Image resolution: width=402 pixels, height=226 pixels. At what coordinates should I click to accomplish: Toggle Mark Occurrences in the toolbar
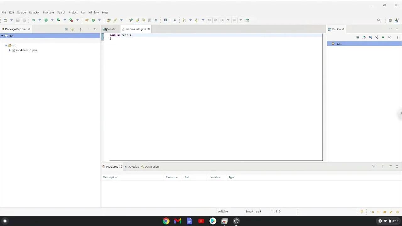tap(137, 20)
